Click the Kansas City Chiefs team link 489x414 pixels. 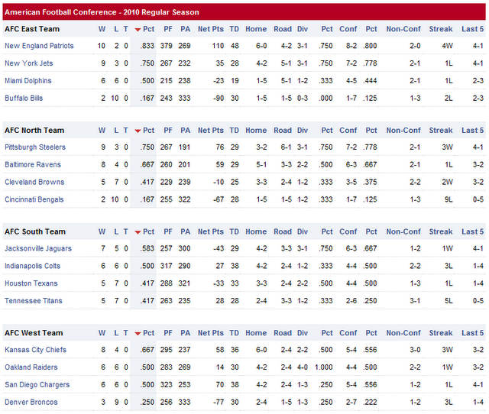[x=36, y=350]
